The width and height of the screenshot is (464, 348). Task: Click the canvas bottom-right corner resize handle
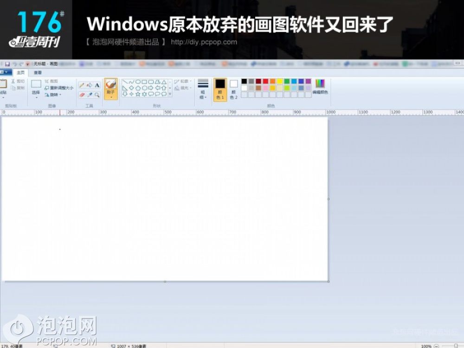point(329,281)
